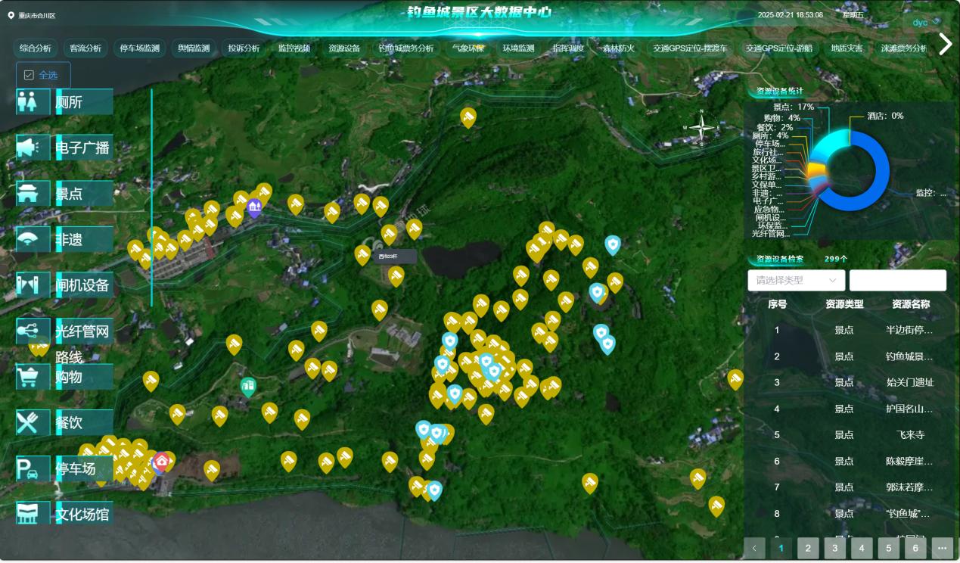
Task: Click the 厕所 toilet layer icon
Action: coord(28,102)
